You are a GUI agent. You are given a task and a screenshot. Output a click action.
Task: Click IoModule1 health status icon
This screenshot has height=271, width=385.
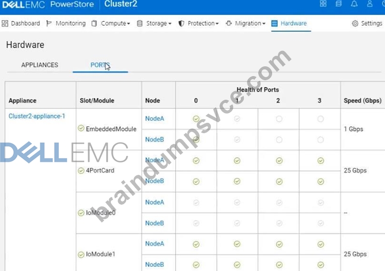pyautogui.click(x=81, y=255)
